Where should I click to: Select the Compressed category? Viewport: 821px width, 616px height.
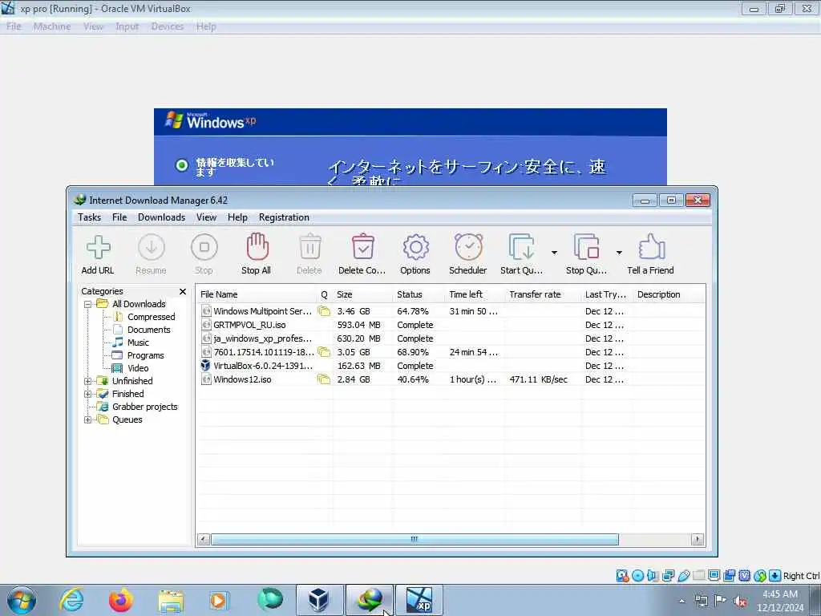(x=151, y=317)
